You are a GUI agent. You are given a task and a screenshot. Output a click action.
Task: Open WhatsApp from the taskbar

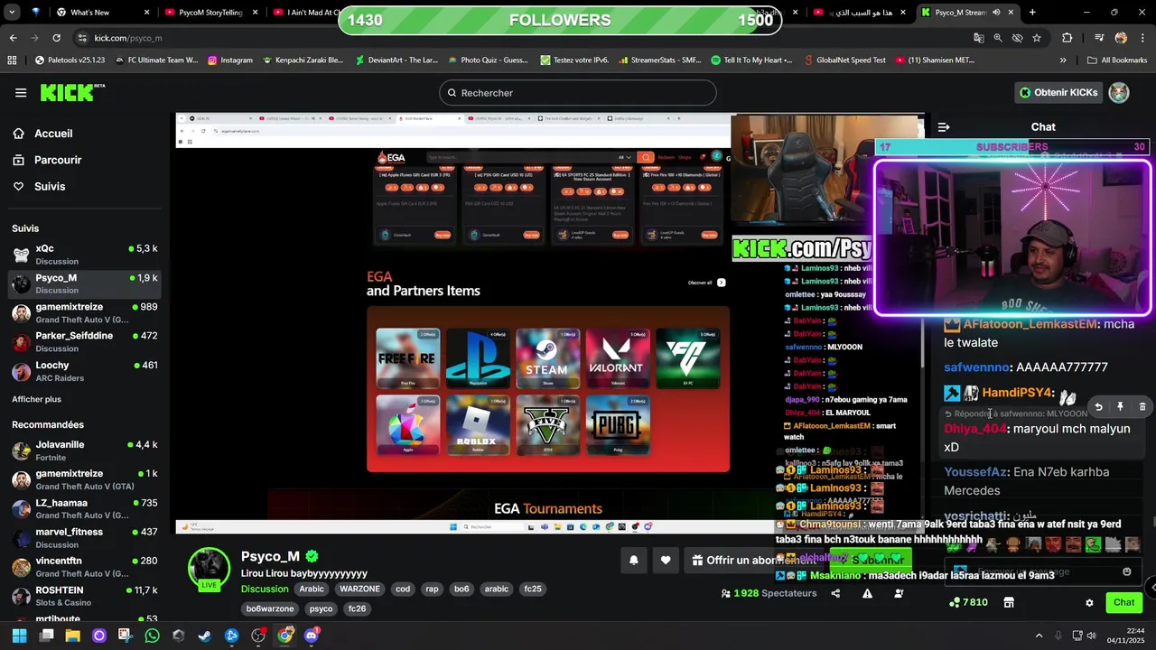pos(152,636)
